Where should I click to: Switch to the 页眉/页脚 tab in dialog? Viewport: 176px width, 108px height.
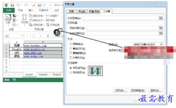94,12
